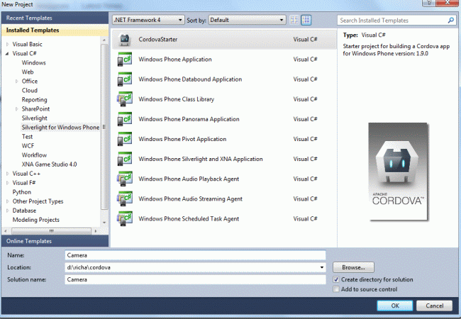
Task: Switch to small icons view
Action: [294, 20]
